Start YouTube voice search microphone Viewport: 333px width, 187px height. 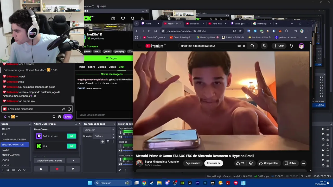[264, 46]
